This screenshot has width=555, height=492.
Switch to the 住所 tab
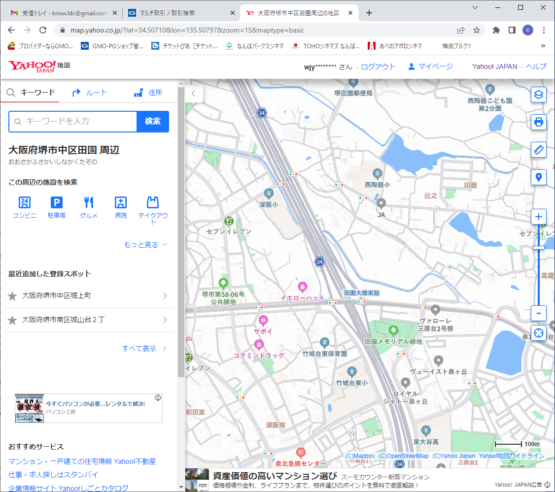148,93
